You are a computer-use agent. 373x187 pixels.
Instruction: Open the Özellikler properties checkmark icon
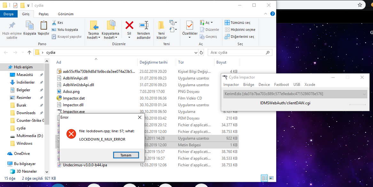tap(190, 25)
